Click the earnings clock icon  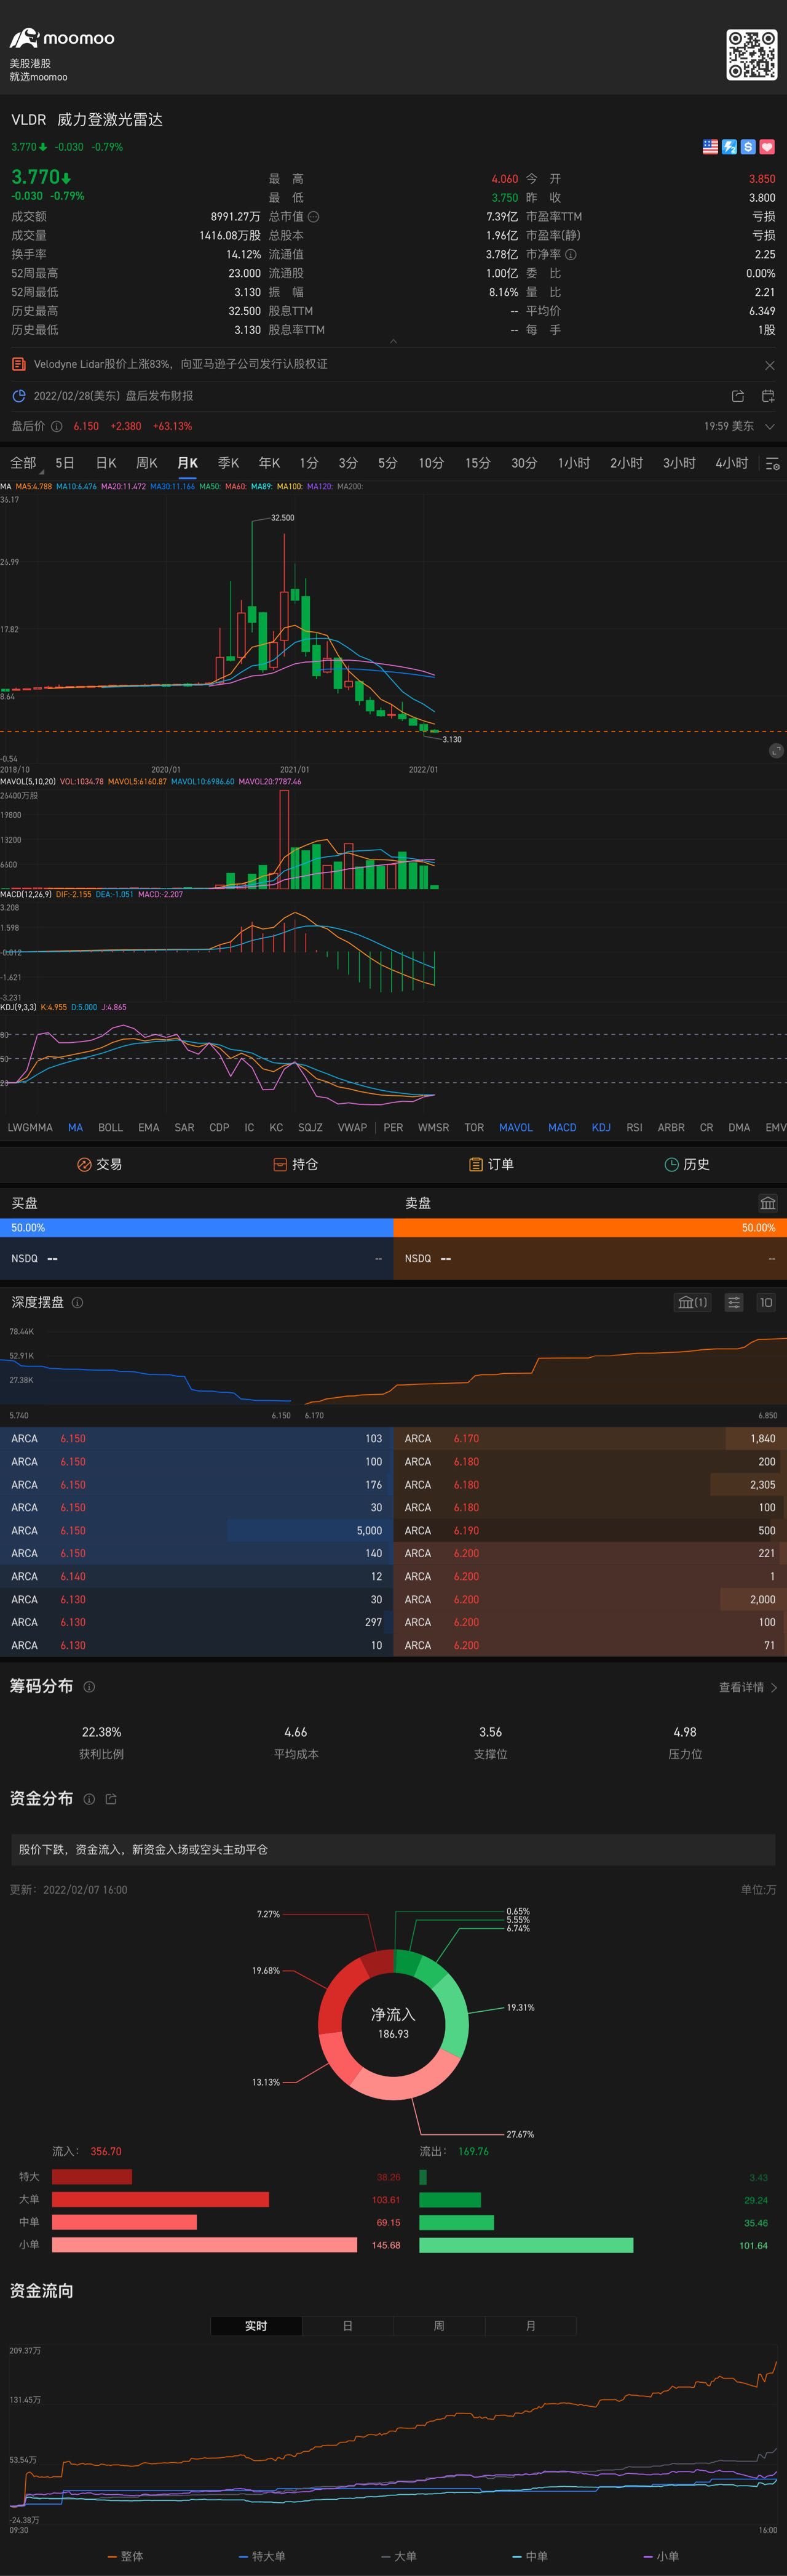click(x=18, y=396)
